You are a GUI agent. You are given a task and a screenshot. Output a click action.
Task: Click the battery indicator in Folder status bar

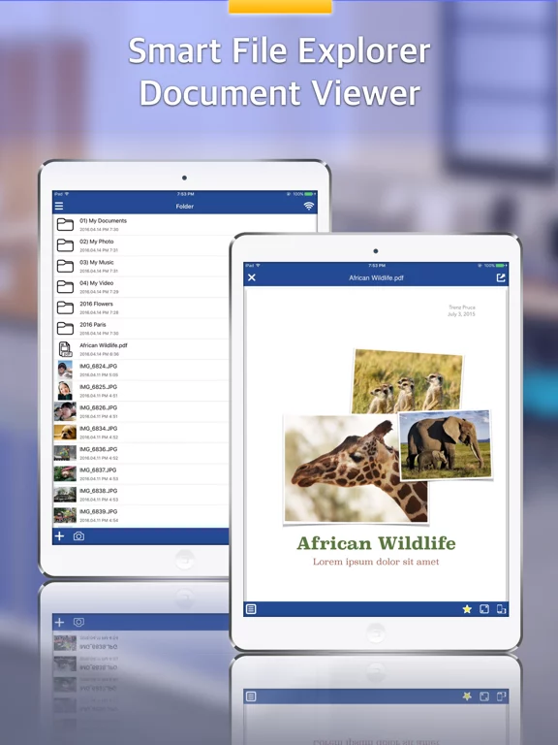(x=310, y=194)
